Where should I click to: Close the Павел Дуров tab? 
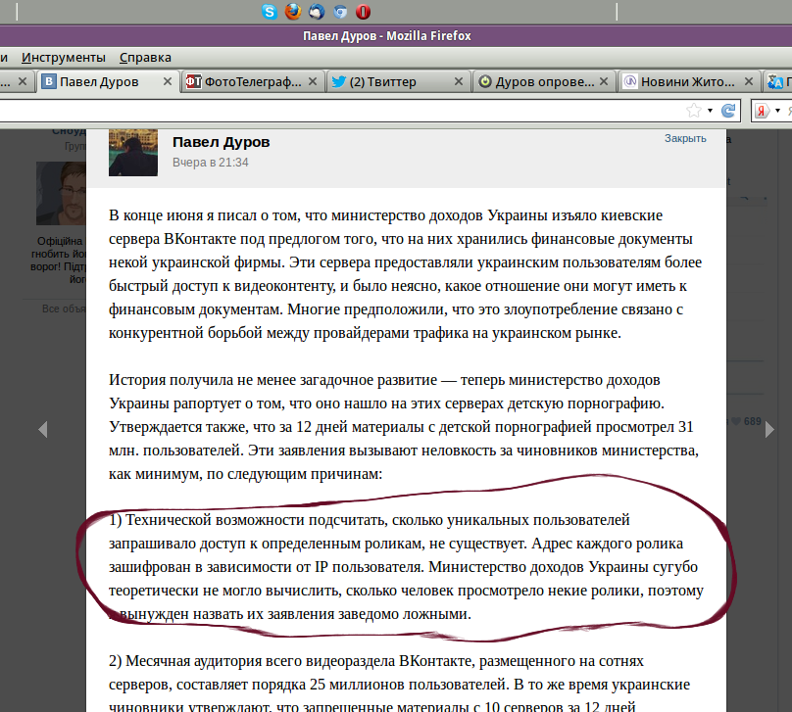pos(168,81)
